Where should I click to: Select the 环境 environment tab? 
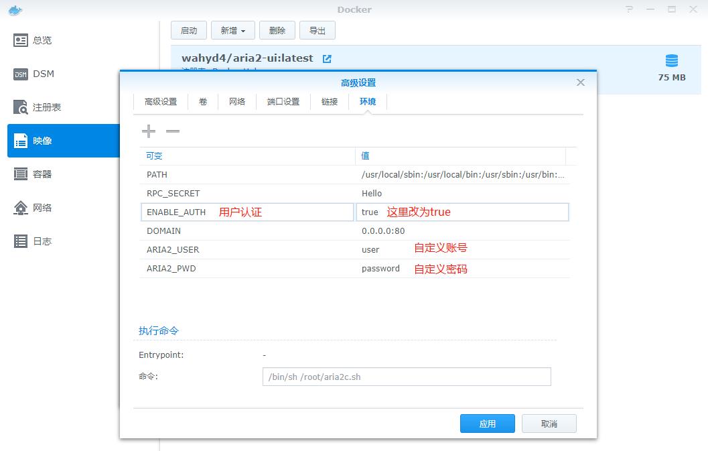(368, 102)
